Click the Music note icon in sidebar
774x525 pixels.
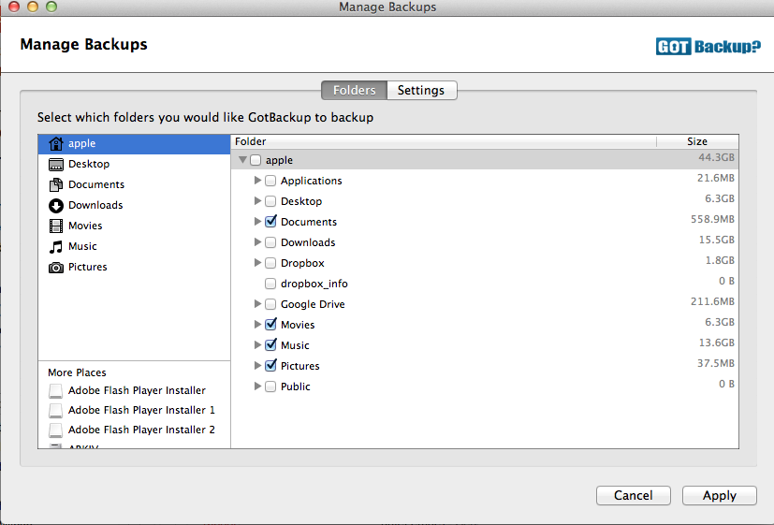tap(56, 247)
